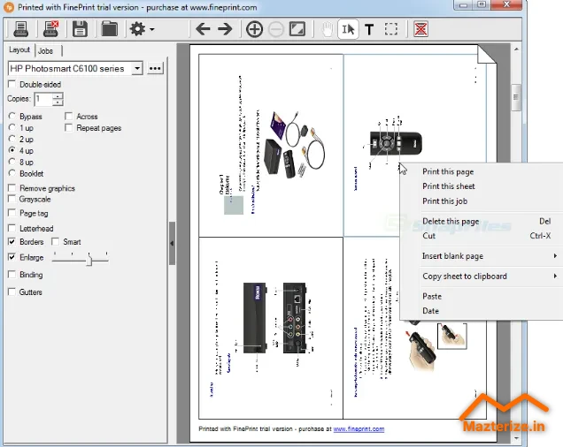The image size is (563, 447).
Task: Open the folder icon in the toolbar
Action: coord(109,29)
